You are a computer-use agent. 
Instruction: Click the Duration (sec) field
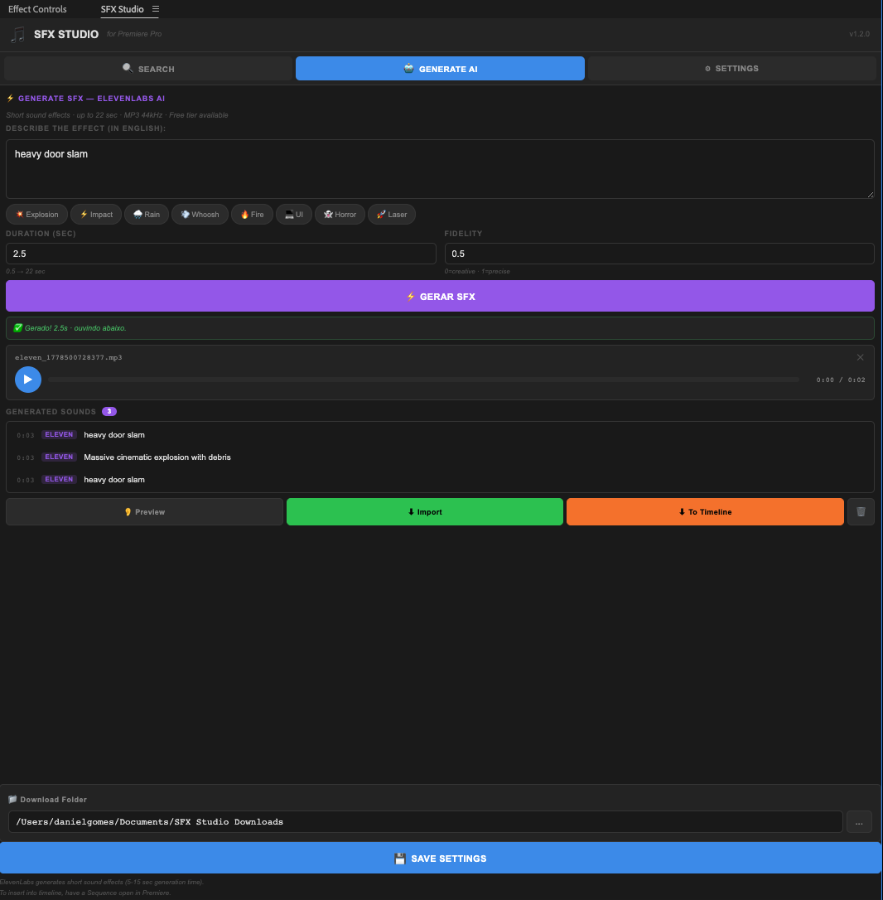221,254
